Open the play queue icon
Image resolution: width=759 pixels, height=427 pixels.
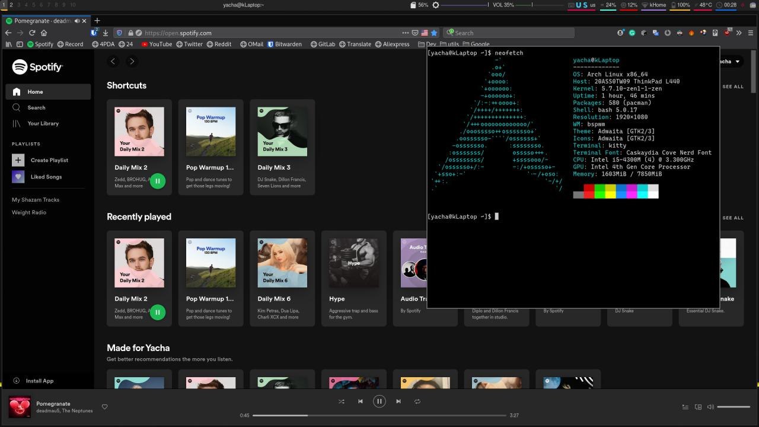pos(685,407)
